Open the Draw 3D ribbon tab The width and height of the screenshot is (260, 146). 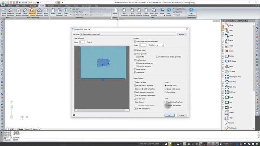[33, 6]
